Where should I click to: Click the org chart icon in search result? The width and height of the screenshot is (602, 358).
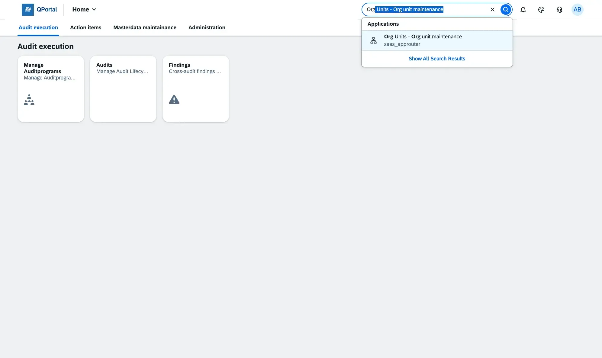pyautogui.click(x=373, y=40)
